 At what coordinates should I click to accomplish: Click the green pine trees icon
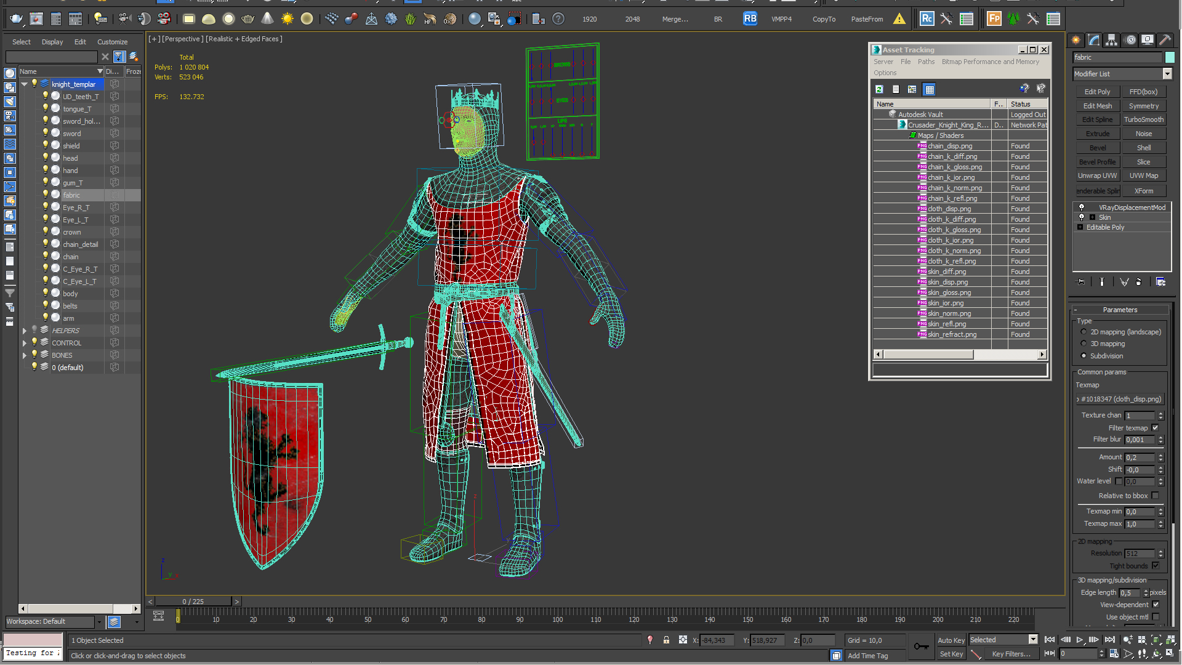coord(1013,19)
